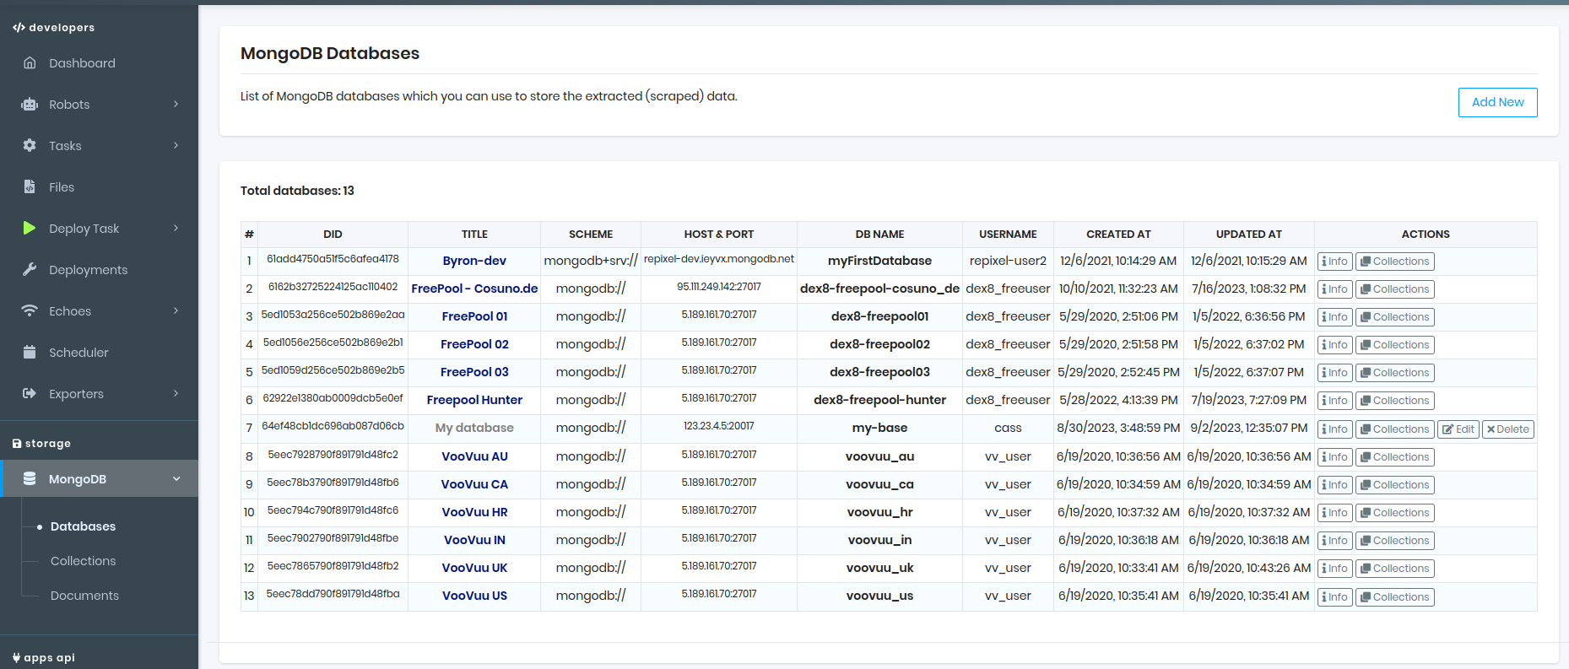Click the repixel-user2 username cell
Screen dimensions: 1569x669
[1008, 261]
